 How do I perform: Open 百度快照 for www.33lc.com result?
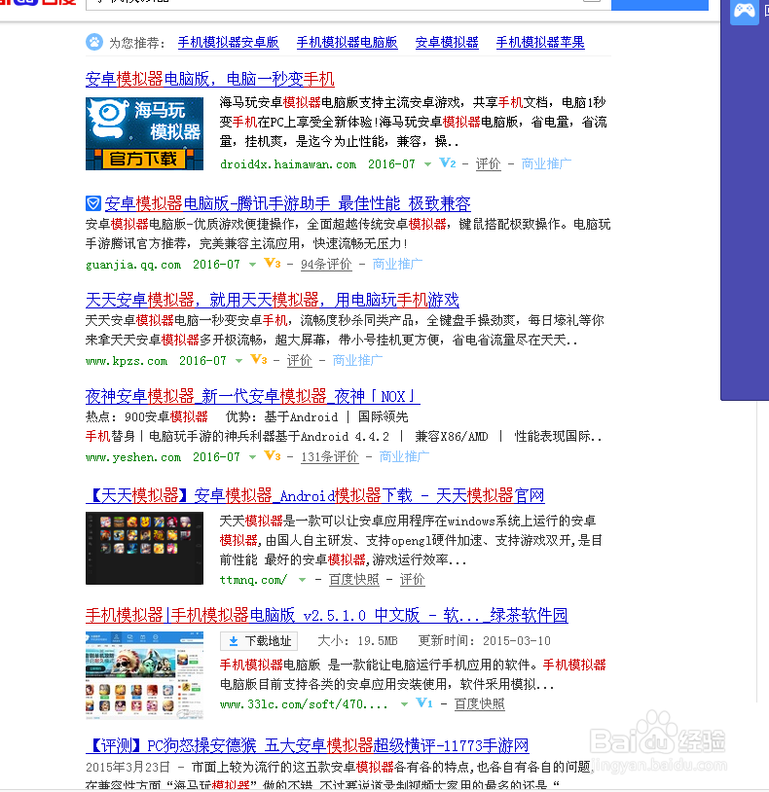coord(480,703)
